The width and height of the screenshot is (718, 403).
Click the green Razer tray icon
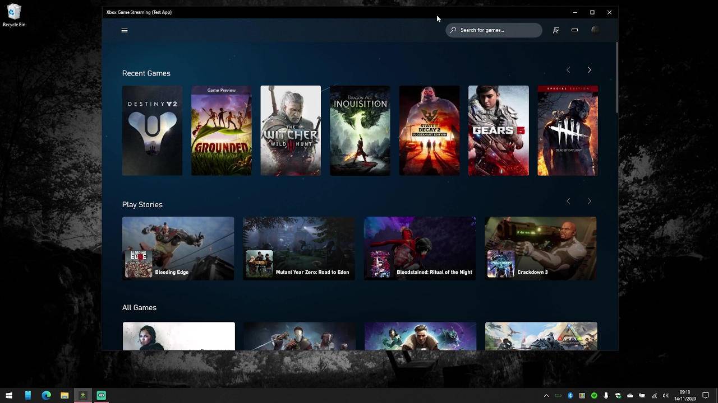[x=594, y=396]
